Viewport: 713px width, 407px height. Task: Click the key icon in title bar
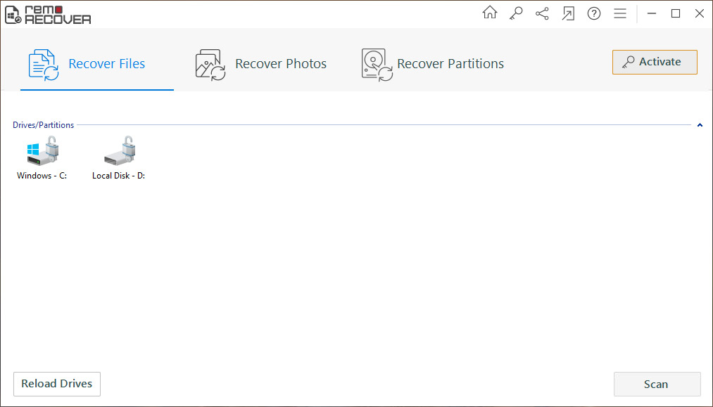(x=516, y=13)
